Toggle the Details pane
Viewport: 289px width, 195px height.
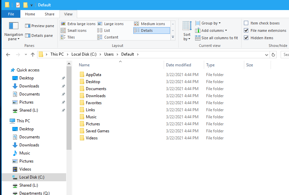point(39,36)
